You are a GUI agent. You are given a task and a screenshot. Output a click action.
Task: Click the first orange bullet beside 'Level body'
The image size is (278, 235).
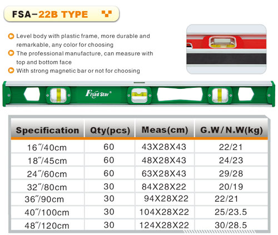coord(11,36)
